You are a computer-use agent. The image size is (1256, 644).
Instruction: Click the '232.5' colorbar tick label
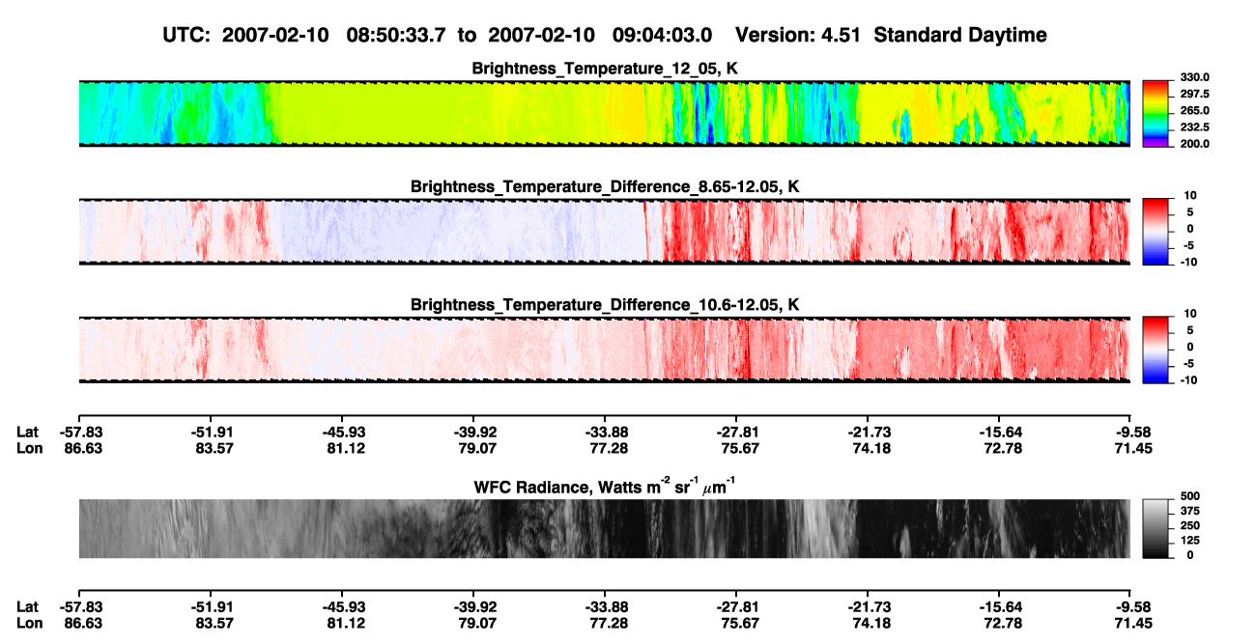pyautogui.click(x=1192, y=127)
